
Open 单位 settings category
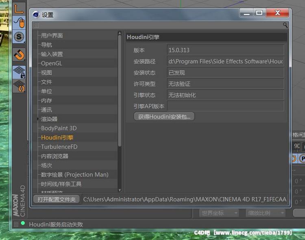tap(46, 91)
